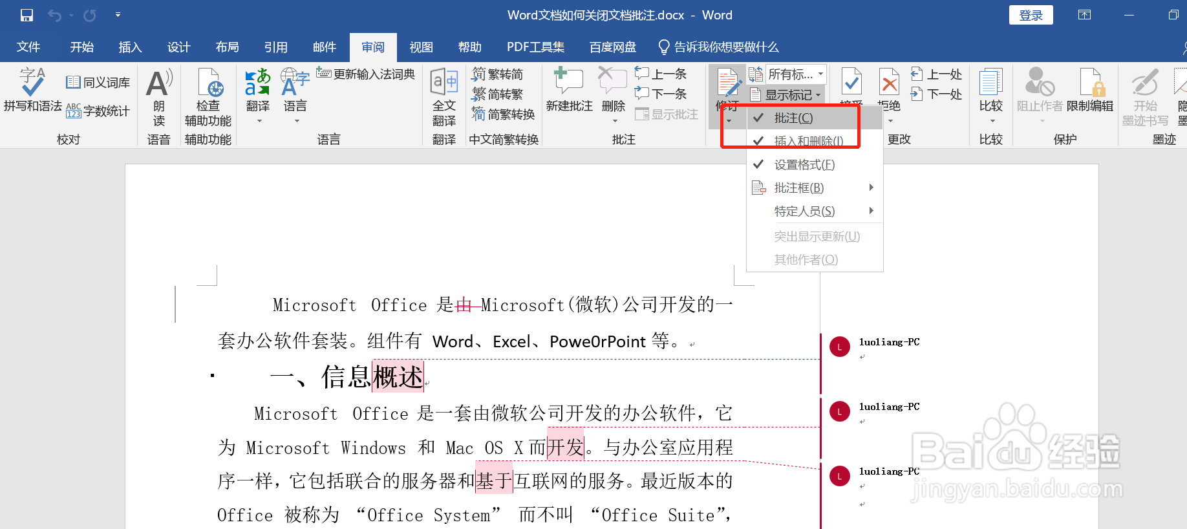Click 更新输入法词典

365,74
